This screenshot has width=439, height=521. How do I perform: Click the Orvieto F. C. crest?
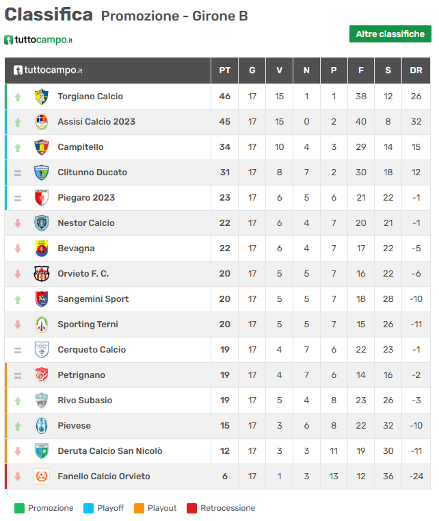click(42, 274)
